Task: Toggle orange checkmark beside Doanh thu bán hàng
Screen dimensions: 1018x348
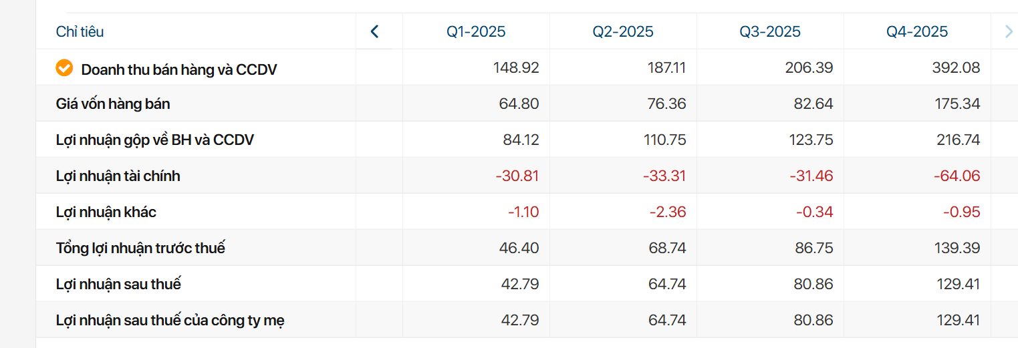Action: coord(64,68)
